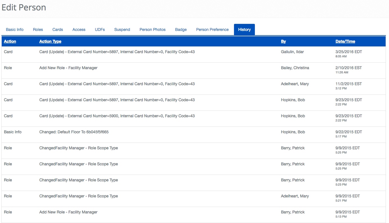The height and width of the screenshot is (223, 389).
Task: Click the External Card Number=5900 entry
Action: (117, 116)
